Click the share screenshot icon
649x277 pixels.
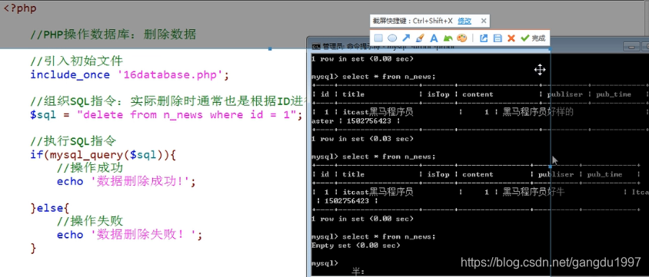484,38
